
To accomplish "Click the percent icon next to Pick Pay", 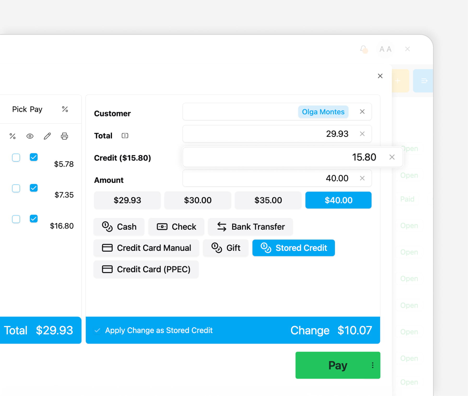I will coord(65,109).
